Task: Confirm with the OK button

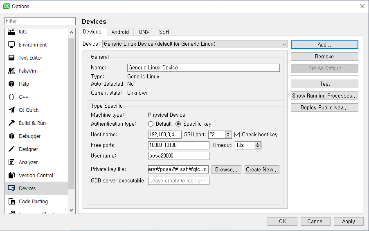Action: click(x=282, y=221)
